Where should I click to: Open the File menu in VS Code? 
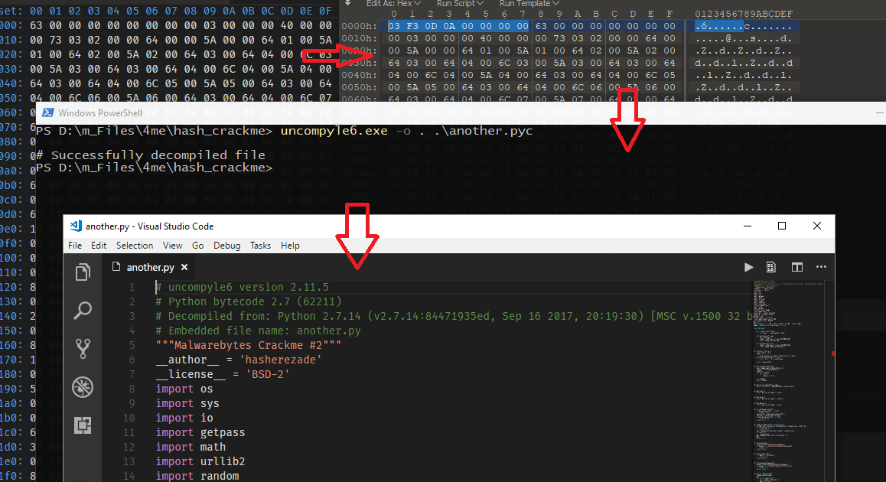pos(74,246)
